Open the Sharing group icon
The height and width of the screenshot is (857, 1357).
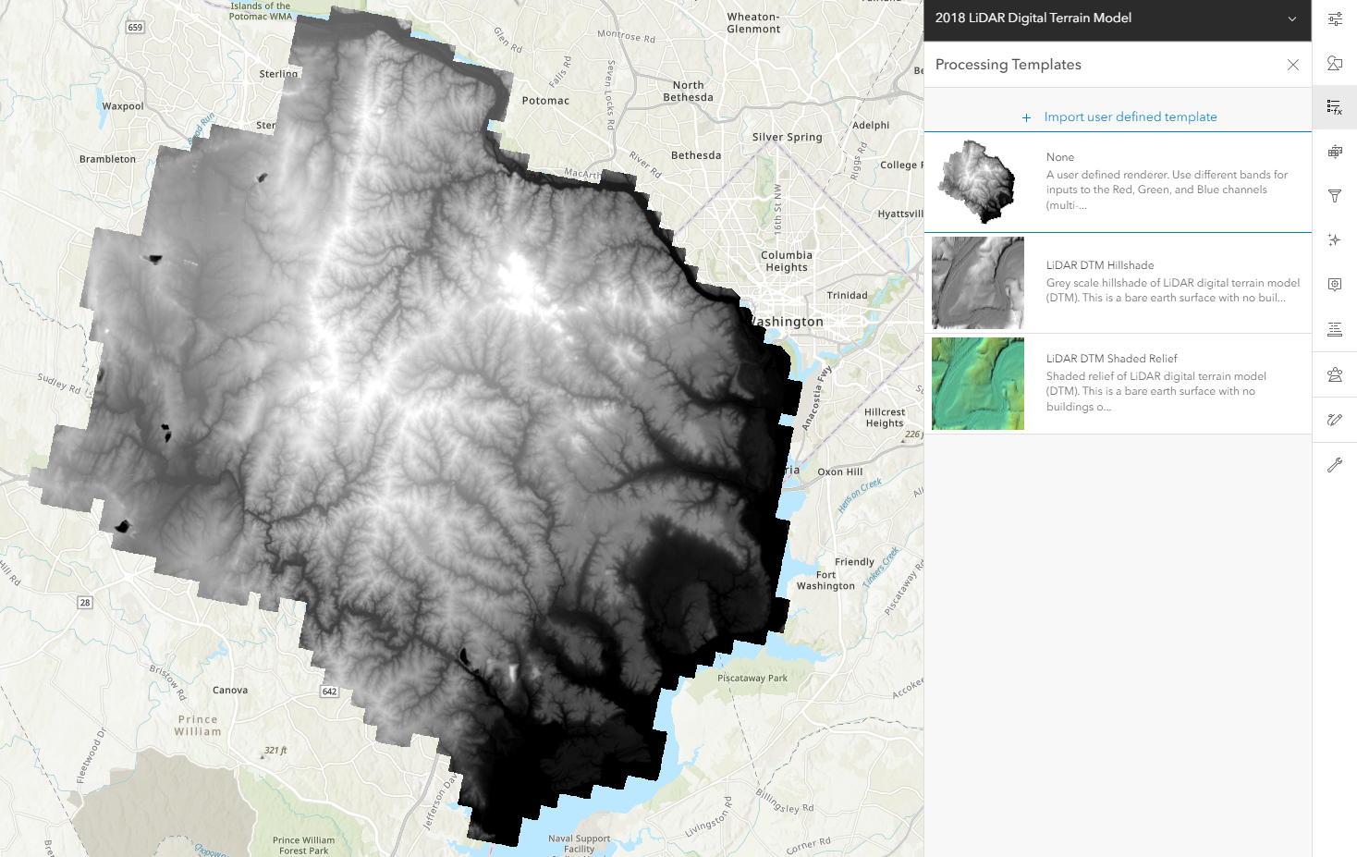[x=1335, y=374]
